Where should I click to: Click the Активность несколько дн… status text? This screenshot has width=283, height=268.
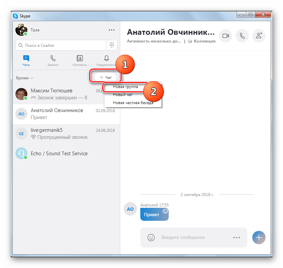point(154,41)
